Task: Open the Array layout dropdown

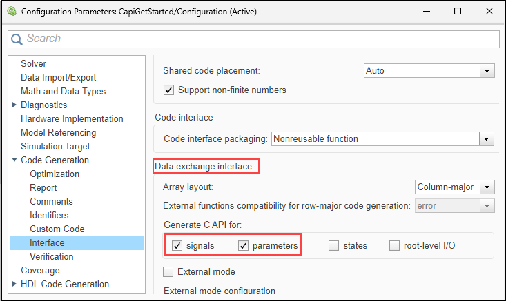Action: point(487,187)
